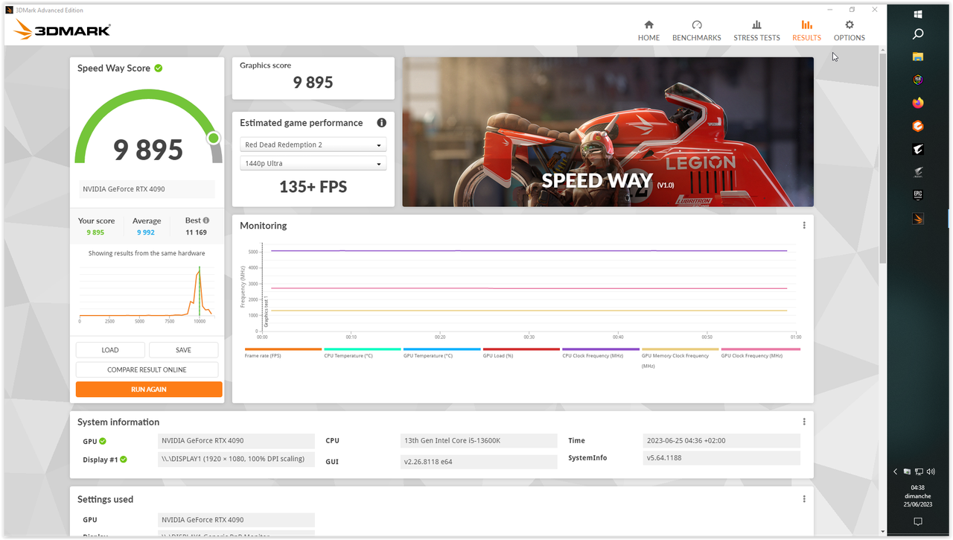Toggle GPU Load (%) legend series
This screenshot has width=953, height=540.
(521, 353)
